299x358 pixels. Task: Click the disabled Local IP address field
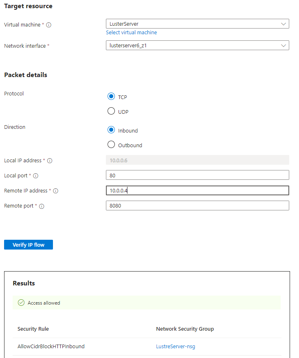click(x=197, y=160)
